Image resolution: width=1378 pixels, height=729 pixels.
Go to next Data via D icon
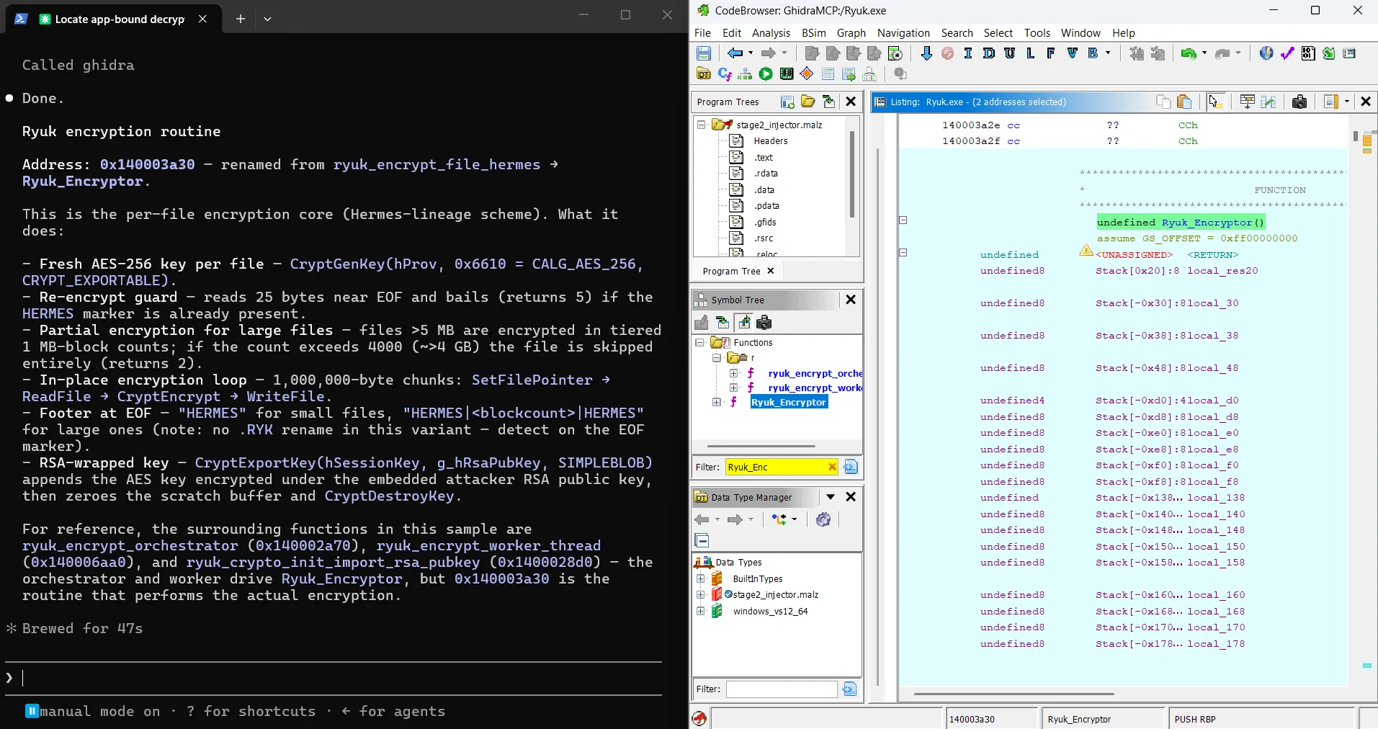pyautogui.click(x=989, y=53)
